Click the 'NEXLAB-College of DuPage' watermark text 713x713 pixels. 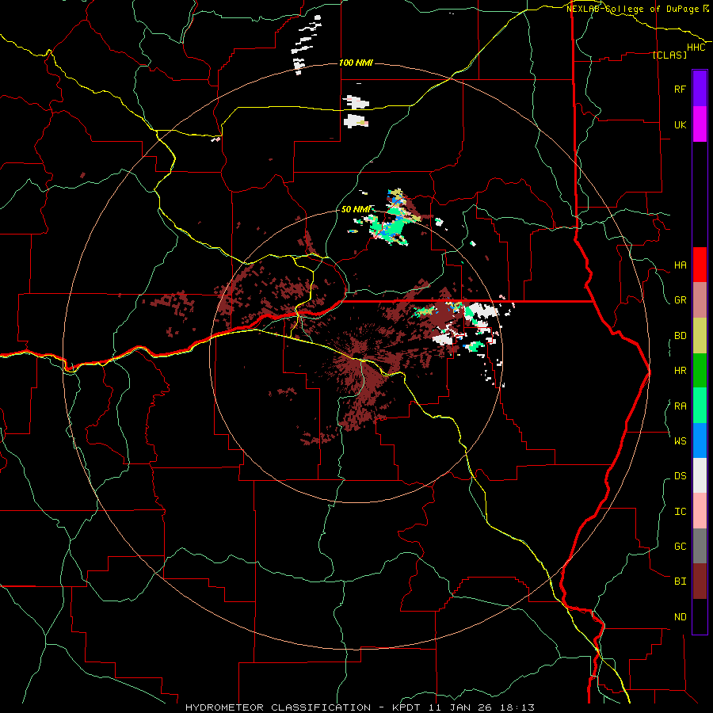632,9
